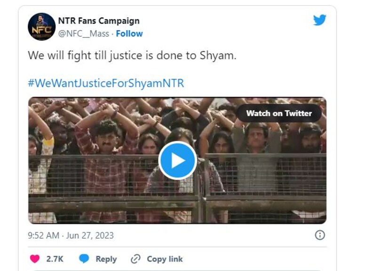Open the tweet info circle icon
389x271 pixels.
pos(319,235)
